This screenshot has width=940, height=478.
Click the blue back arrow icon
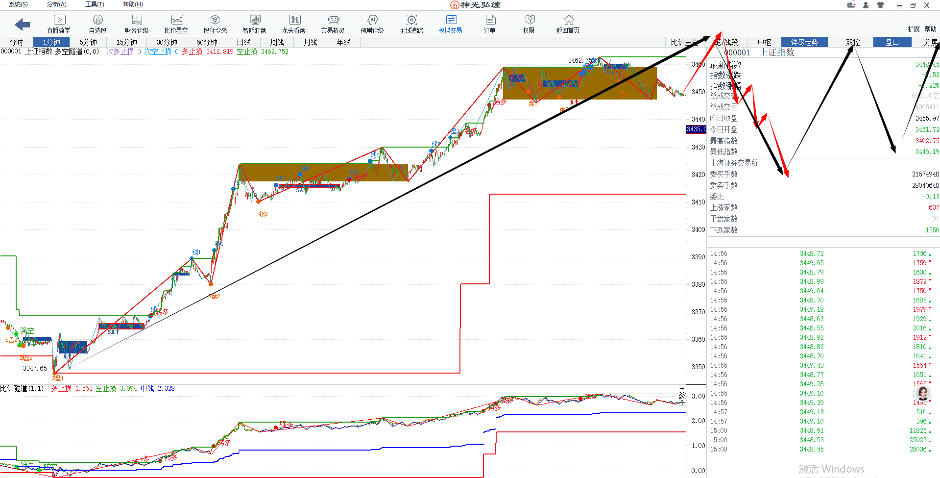tap(23, 24)
